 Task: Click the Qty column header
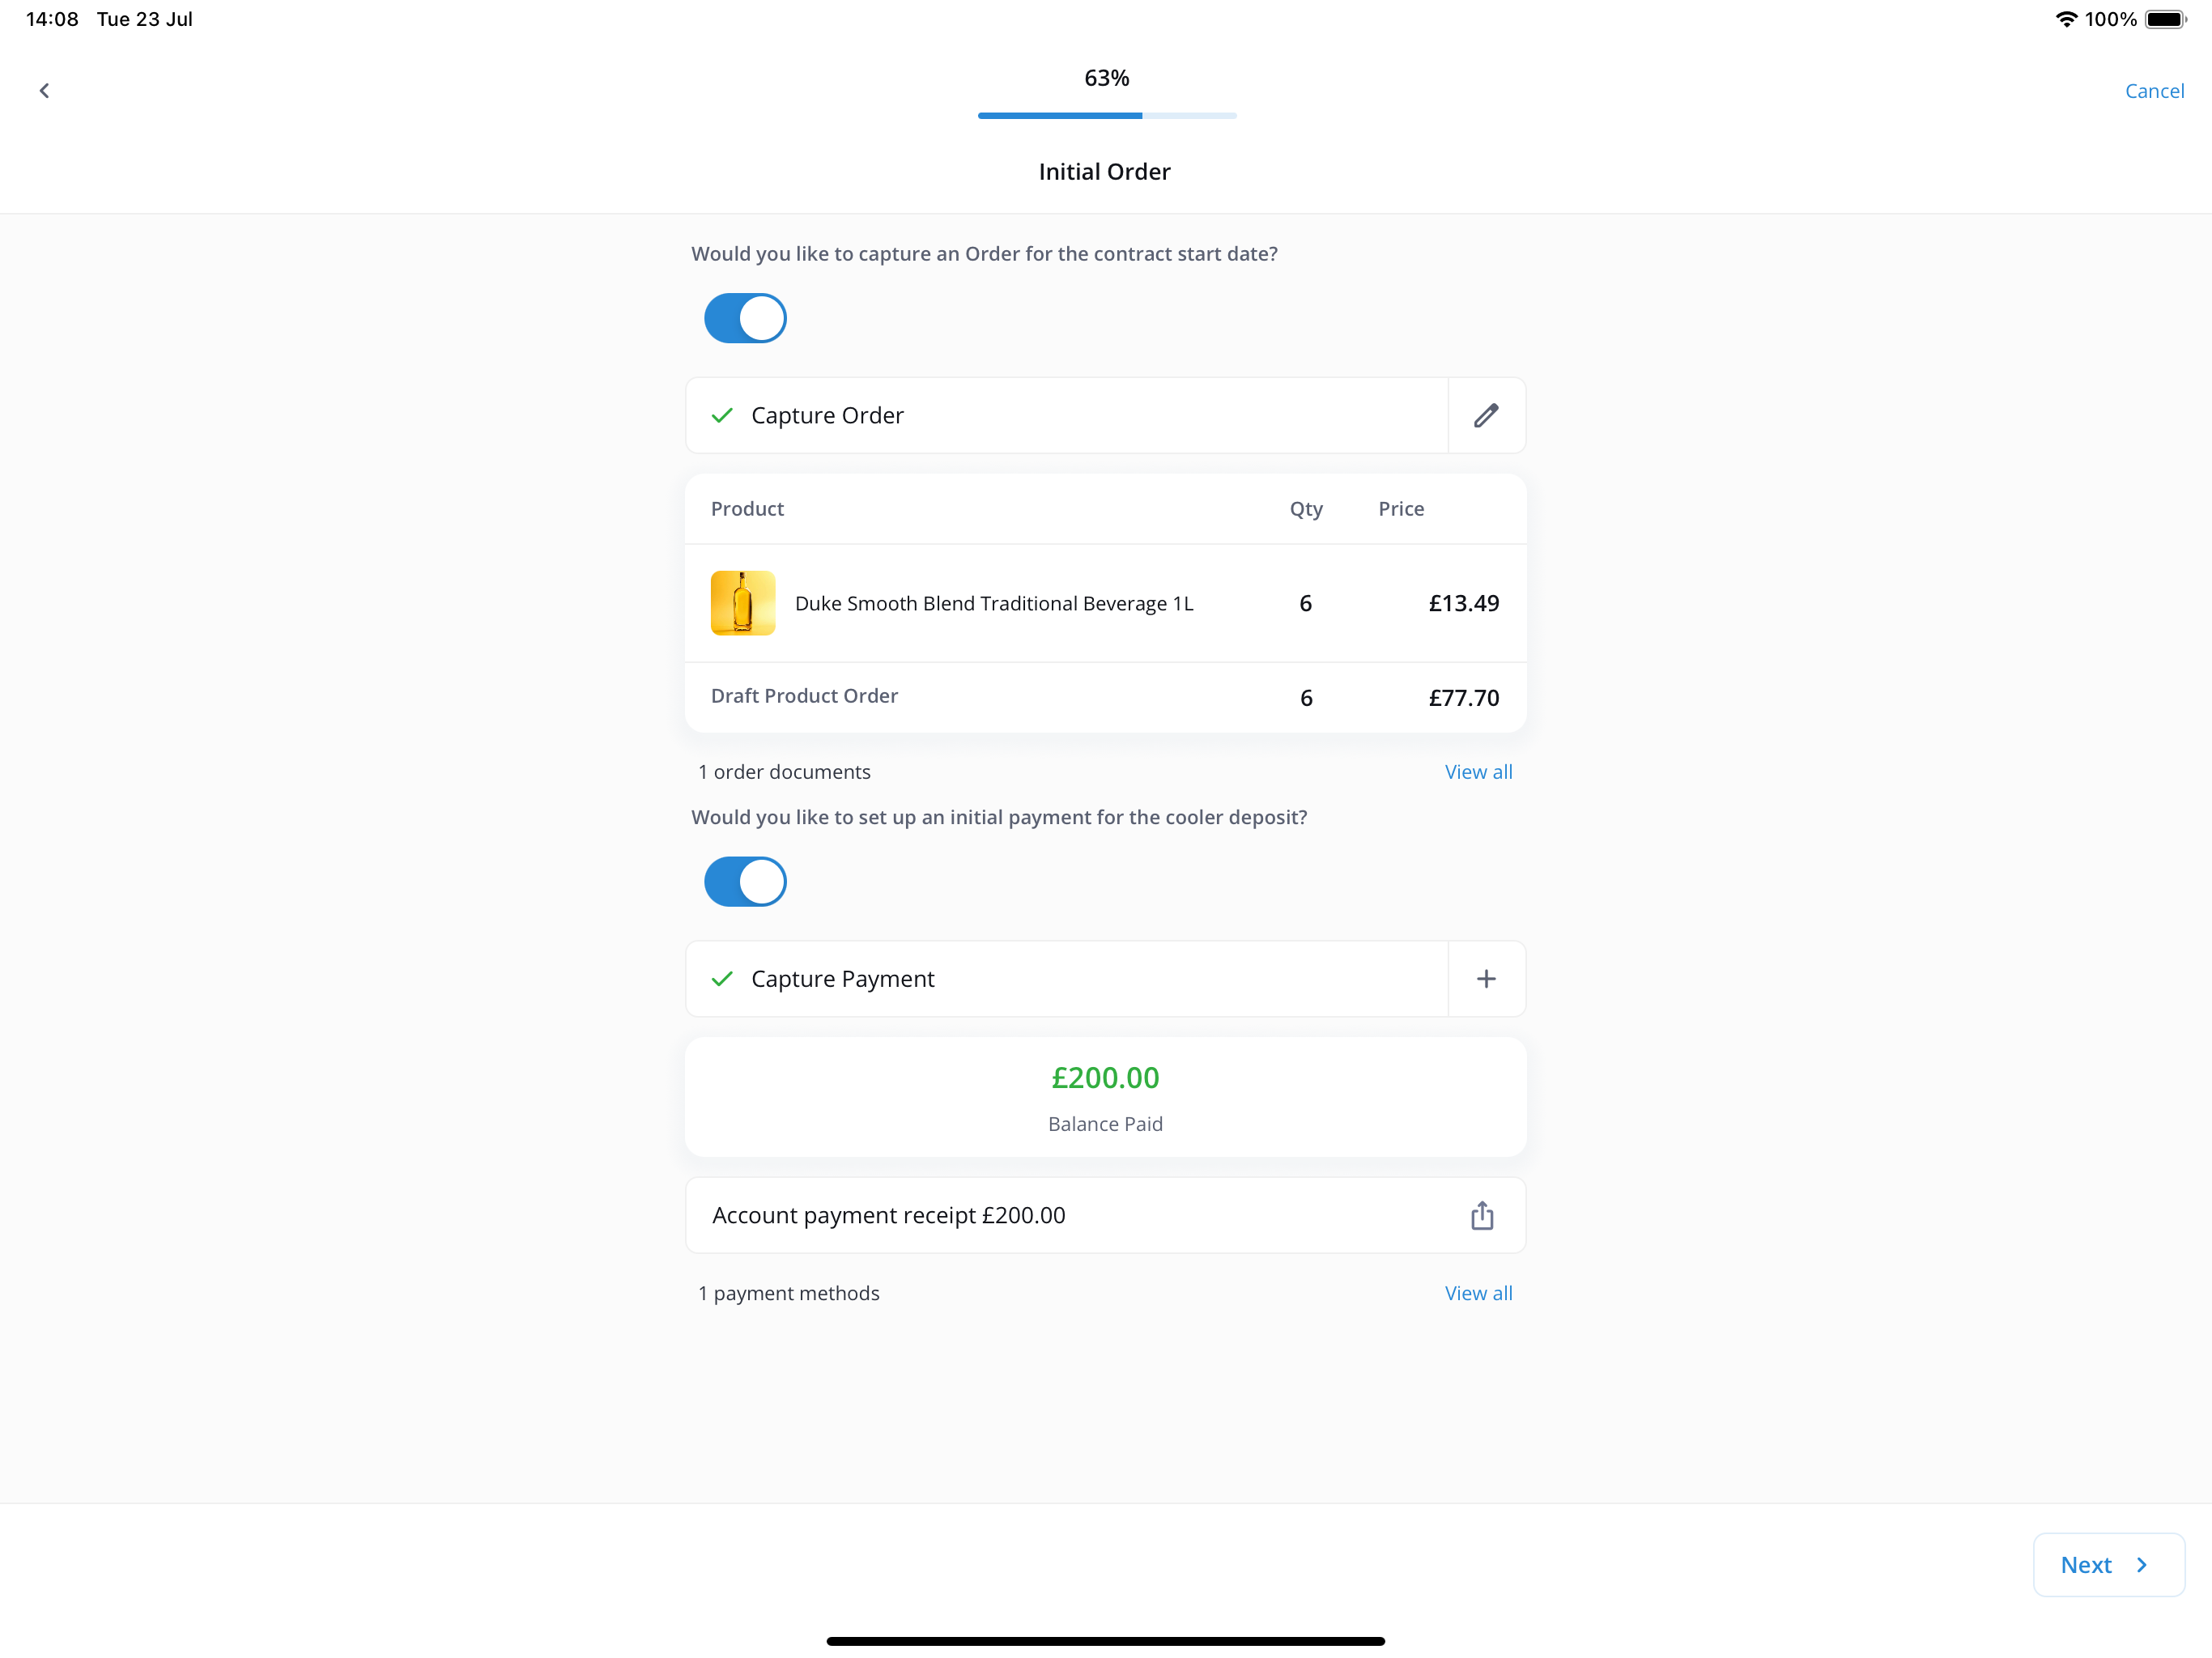pyautogui.click(x=1305, y=509)
